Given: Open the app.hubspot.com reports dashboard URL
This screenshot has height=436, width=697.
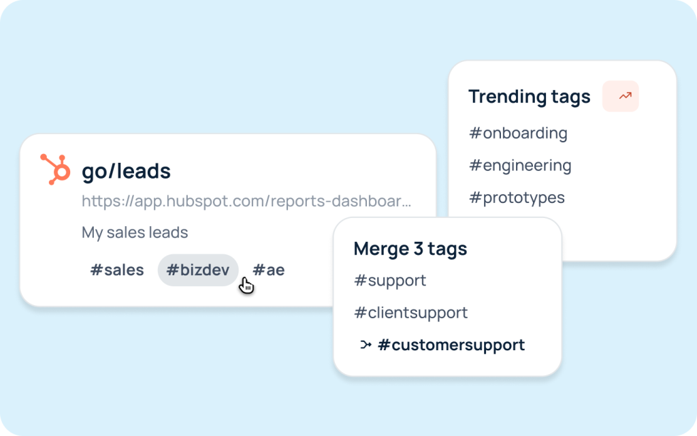Looking at the screenshot, I should click(246, 202).
